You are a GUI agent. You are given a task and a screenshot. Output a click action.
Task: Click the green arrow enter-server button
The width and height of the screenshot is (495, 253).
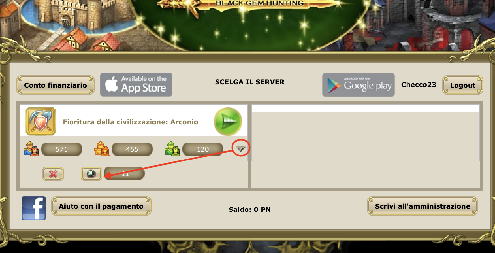click(228, 121)
